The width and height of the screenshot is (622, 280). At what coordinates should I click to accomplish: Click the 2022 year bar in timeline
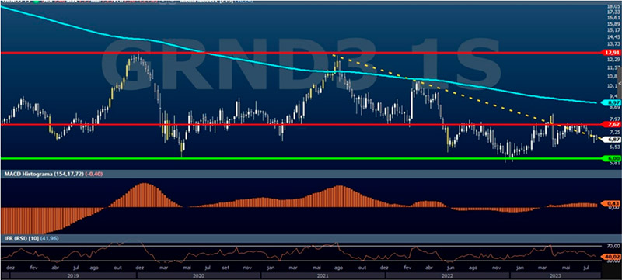click(448, 275)
